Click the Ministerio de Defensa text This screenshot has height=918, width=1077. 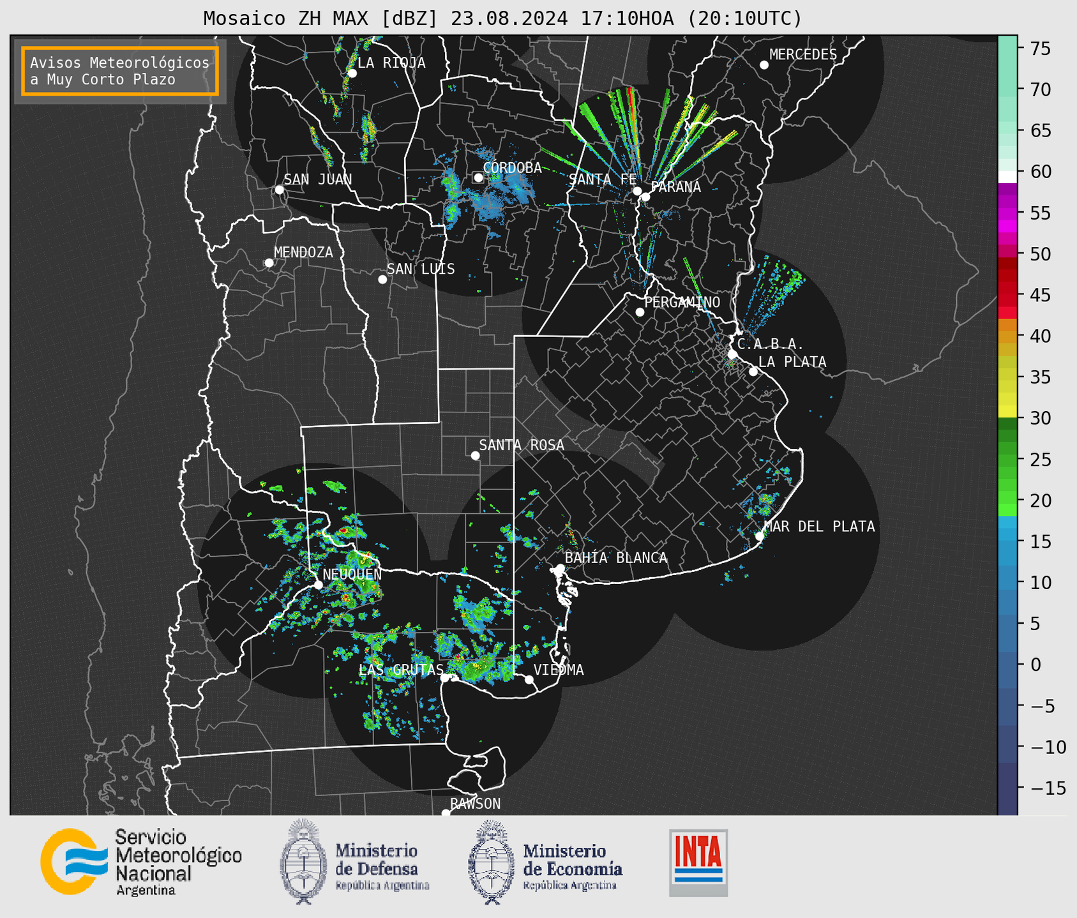(x=382, y=866)
